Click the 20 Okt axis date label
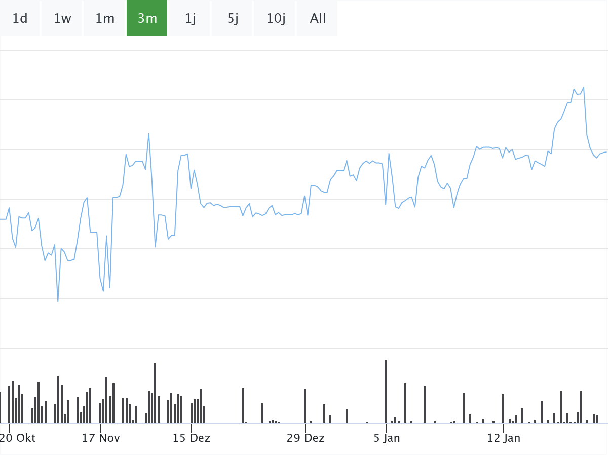 coord(19,438)
